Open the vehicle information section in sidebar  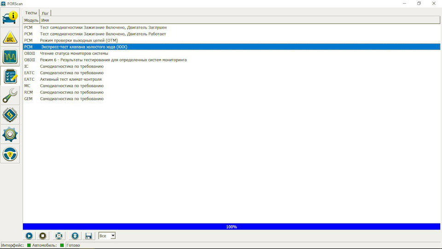pos(10,18)
